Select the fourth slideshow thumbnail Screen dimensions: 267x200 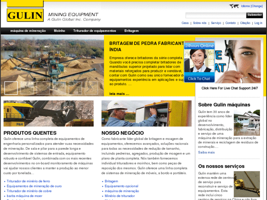coord(59,88)
